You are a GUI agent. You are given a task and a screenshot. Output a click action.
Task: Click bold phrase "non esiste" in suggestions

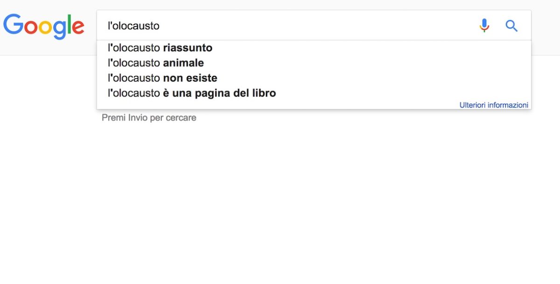point(190,78)
